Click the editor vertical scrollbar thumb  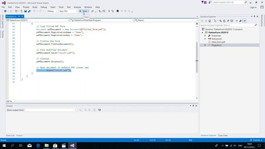coord(197,58)
